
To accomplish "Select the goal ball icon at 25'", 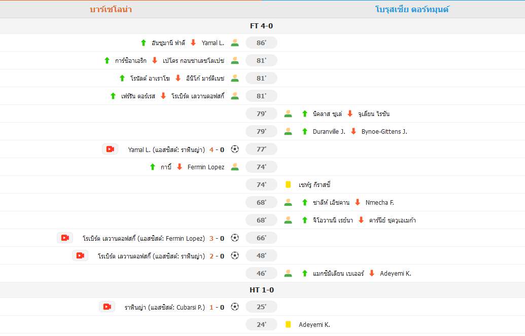I will (x=235, y=307).
